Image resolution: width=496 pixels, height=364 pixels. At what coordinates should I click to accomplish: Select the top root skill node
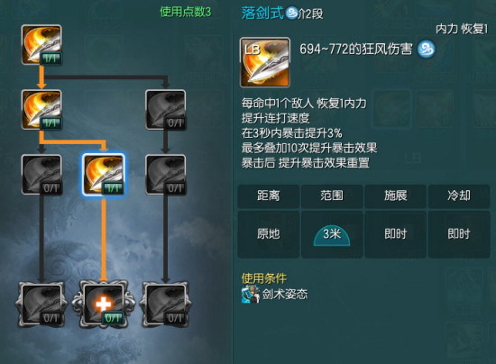click(x=41, y=45)
